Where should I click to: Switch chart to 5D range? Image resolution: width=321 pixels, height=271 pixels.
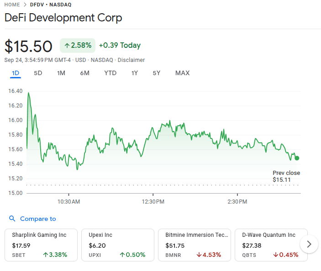coord(38,73)
